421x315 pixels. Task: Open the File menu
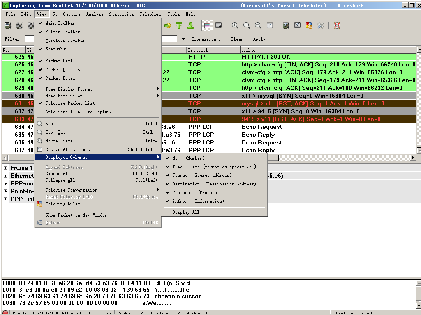click(x=10, y=14)
